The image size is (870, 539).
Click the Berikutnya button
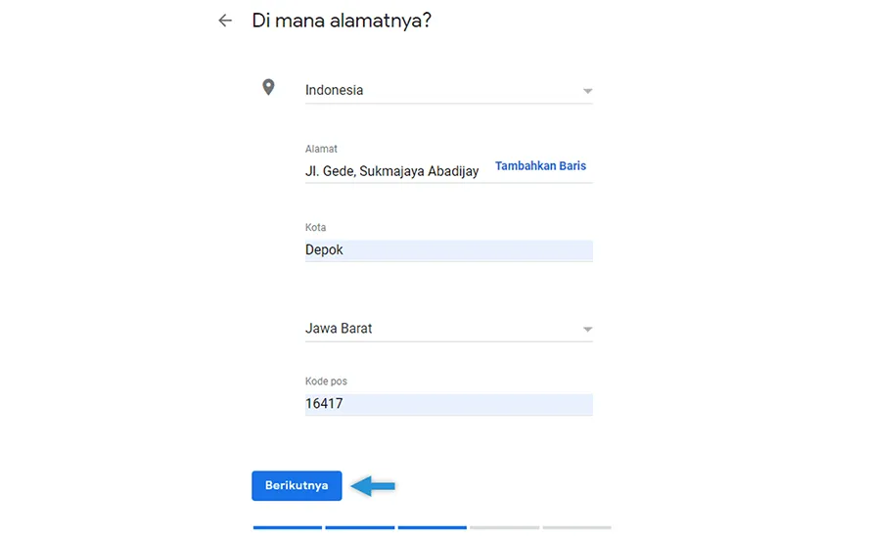click(x=297, y=486)
